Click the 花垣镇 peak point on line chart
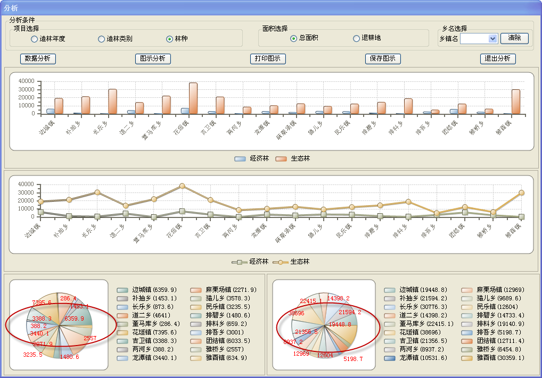The height and width of the screenshot is (378, 542). tap(182, 186)
